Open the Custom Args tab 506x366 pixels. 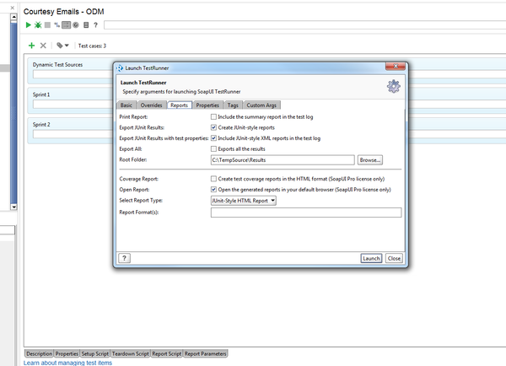point(261,105)
